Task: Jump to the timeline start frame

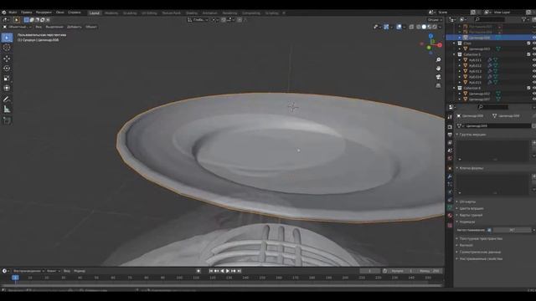Action: [x=211, y=271]
